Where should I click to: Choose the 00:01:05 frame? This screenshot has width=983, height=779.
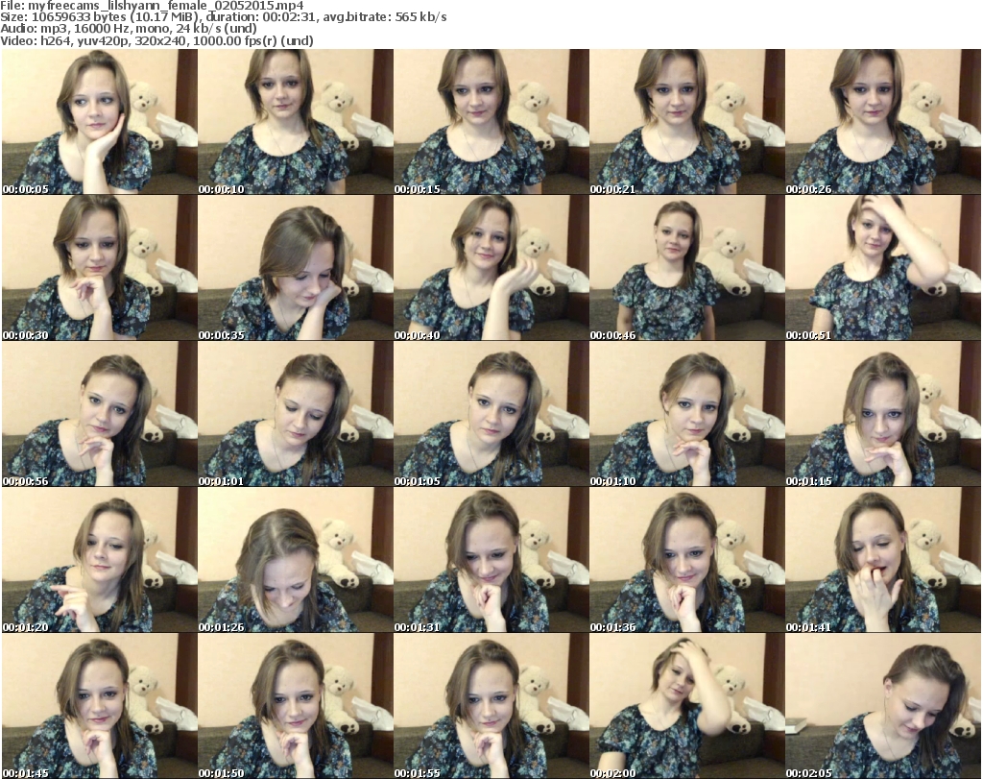[x=491, y=414]
